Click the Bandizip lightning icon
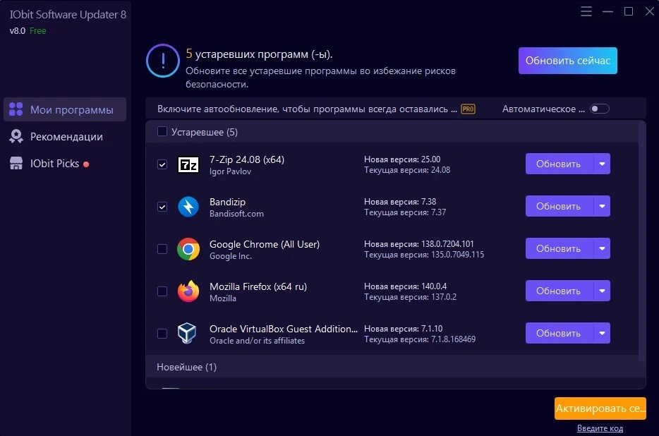 click(188, 207)
